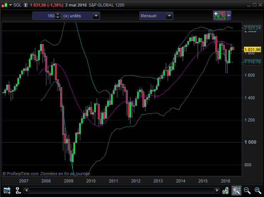
Task: Zoom out with the minus magnifier
Action: pyautogui.click(x=247, y=190)
